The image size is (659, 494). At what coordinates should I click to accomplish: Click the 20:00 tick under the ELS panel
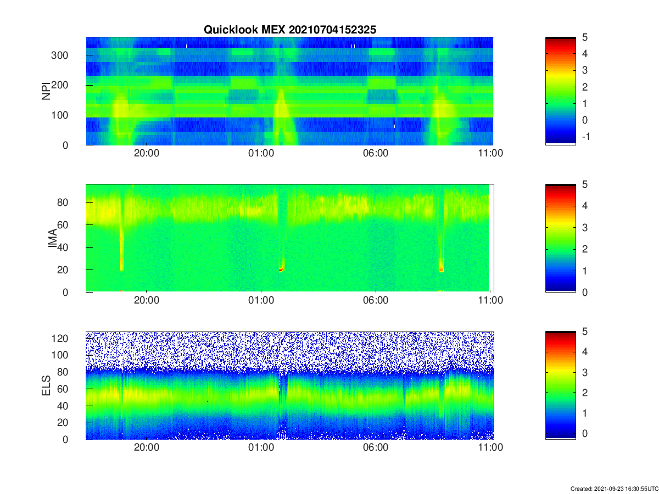click(147, 447)
